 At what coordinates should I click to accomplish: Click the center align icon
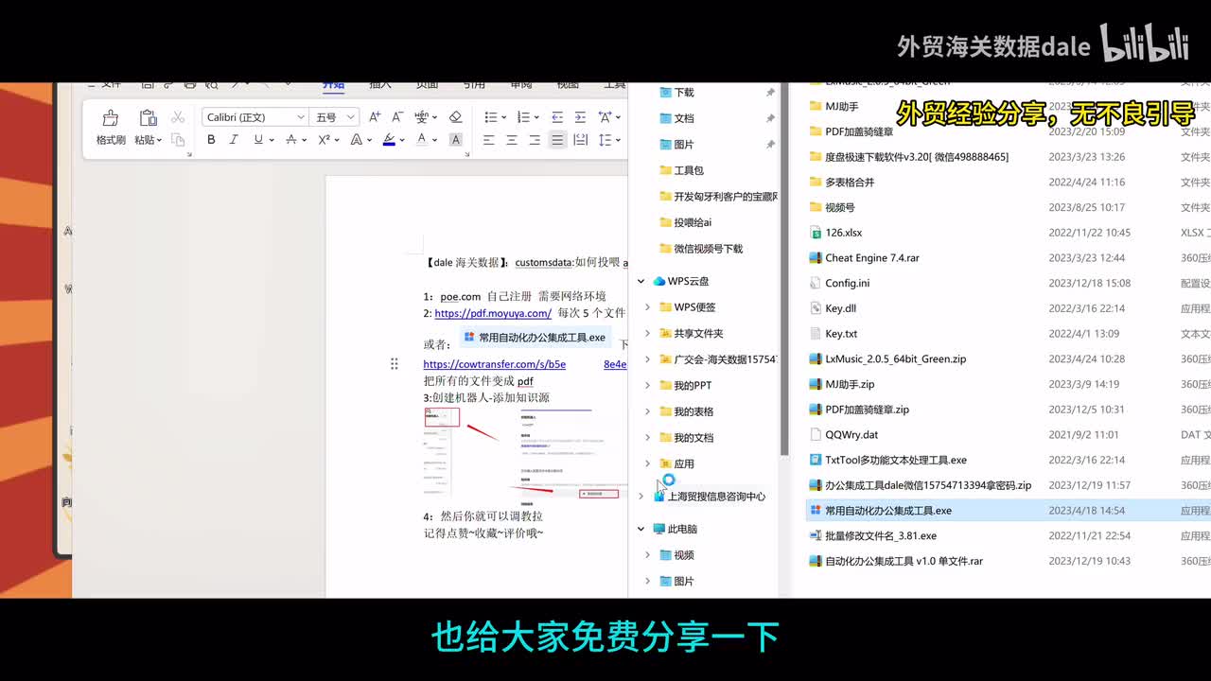(x=512, y=140)
